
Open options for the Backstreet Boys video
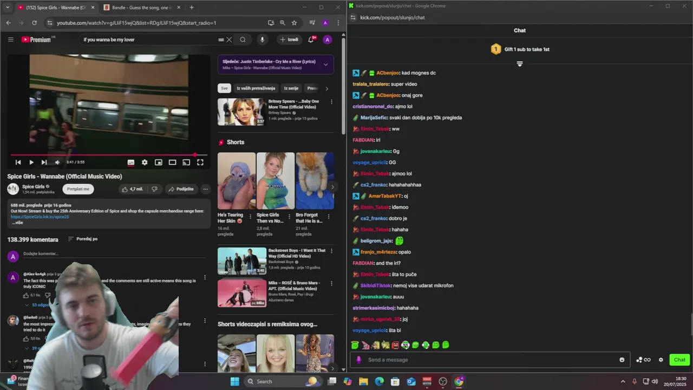pyautogui.click(x=331, y=251)
